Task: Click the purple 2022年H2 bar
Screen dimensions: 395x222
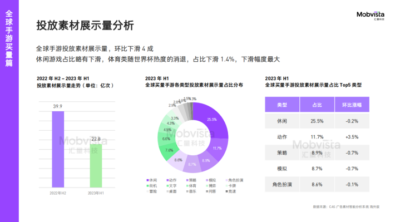Action: pyautogui.click(x=58, y=149)
